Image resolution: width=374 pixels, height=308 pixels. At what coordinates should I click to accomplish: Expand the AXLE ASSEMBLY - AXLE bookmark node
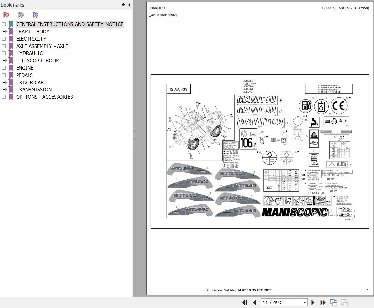click(4, 46)
